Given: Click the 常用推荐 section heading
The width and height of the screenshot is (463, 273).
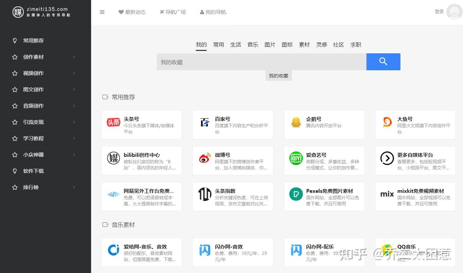Looking at the screenshot, I should click(123, 97).
